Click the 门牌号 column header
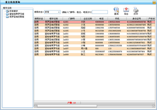 click(71, 19)
